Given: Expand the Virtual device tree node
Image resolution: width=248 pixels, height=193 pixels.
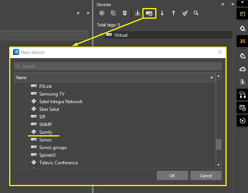Looking at the screenshot, I should tap(101, 35).
